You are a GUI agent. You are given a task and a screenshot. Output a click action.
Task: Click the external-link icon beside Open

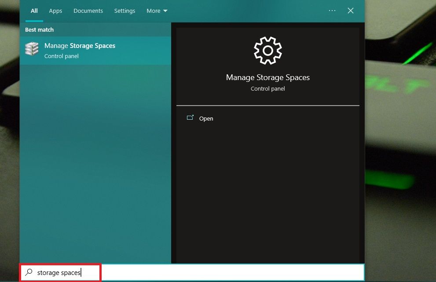coord(191,118)
